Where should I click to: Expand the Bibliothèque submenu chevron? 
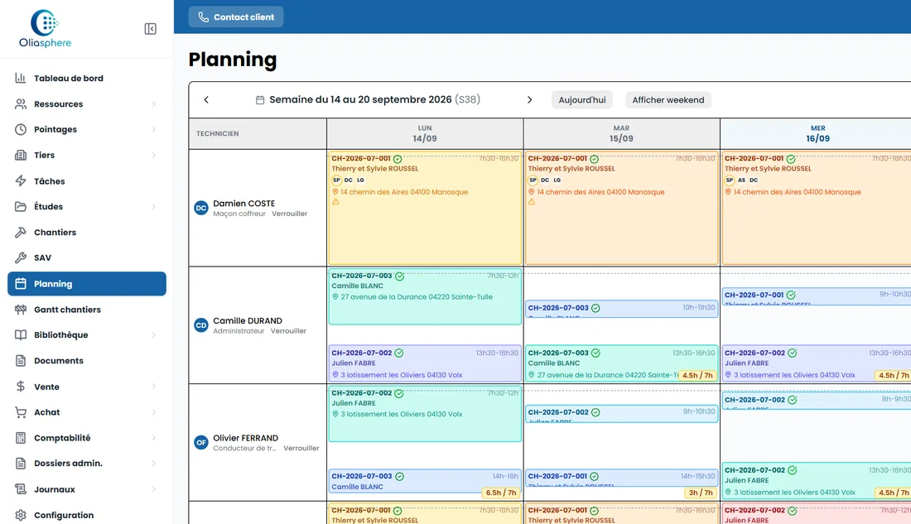(x=154, y=334)
